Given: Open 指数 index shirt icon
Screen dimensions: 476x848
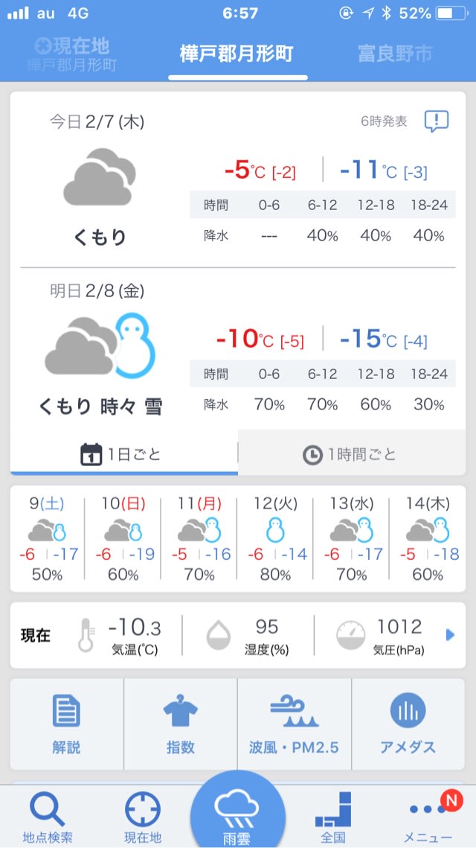Looking at the screenshot, I should 180,724.
